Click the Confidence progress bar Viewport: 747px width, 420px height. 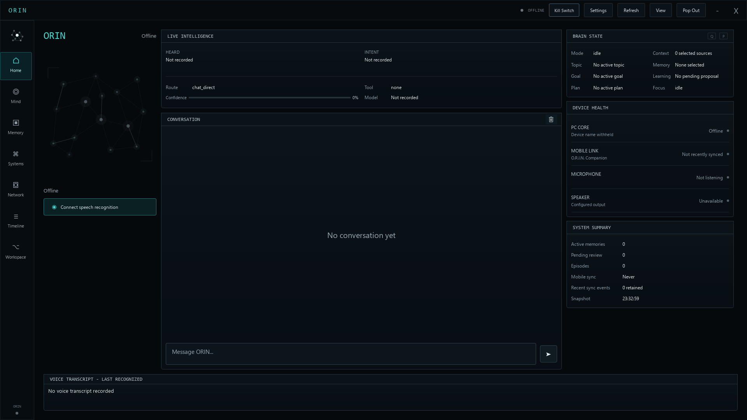pos(269,98)
